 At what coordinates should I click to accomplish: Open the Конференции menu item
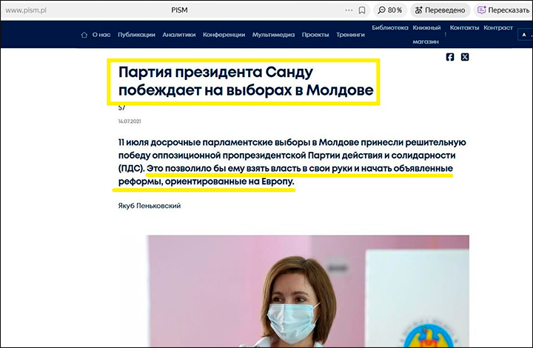pyautogui.click(x=224, y=35)
